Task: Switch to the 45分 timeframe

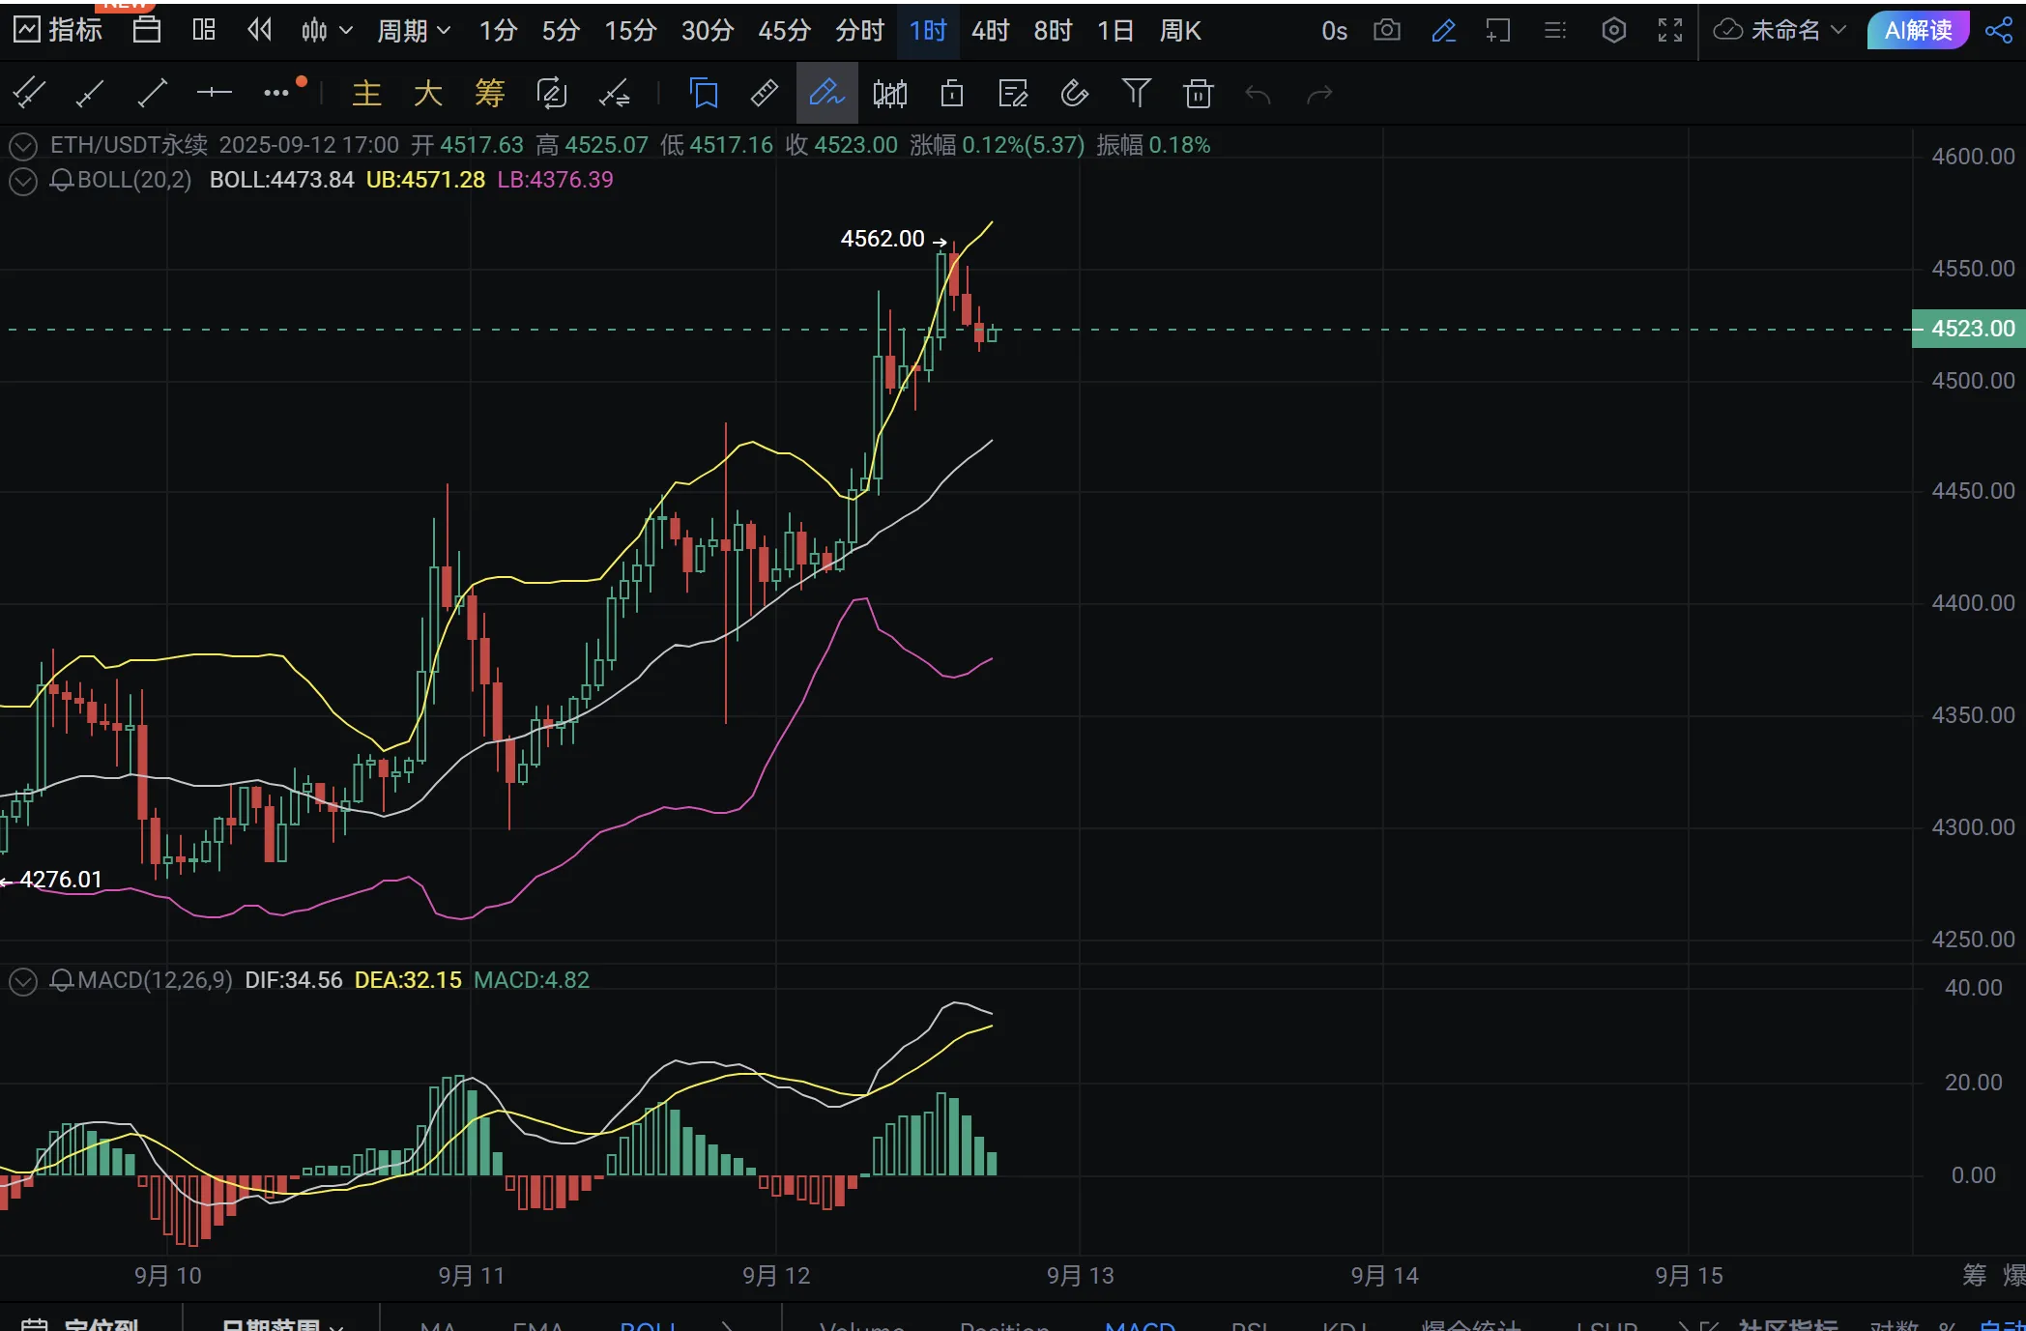Action: coord(784,31)
